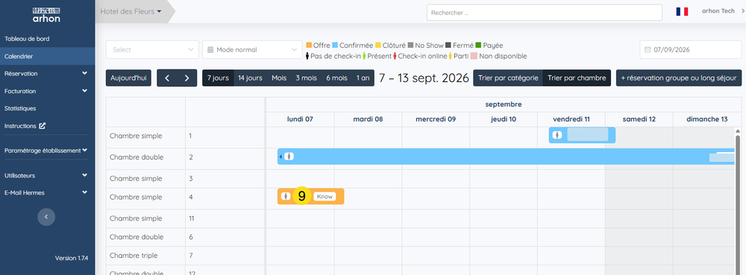Image resolution: width=746 pixels, height=275 pixels.
Task: Click the arhon logo in sidebar
Action: (46, 15)
